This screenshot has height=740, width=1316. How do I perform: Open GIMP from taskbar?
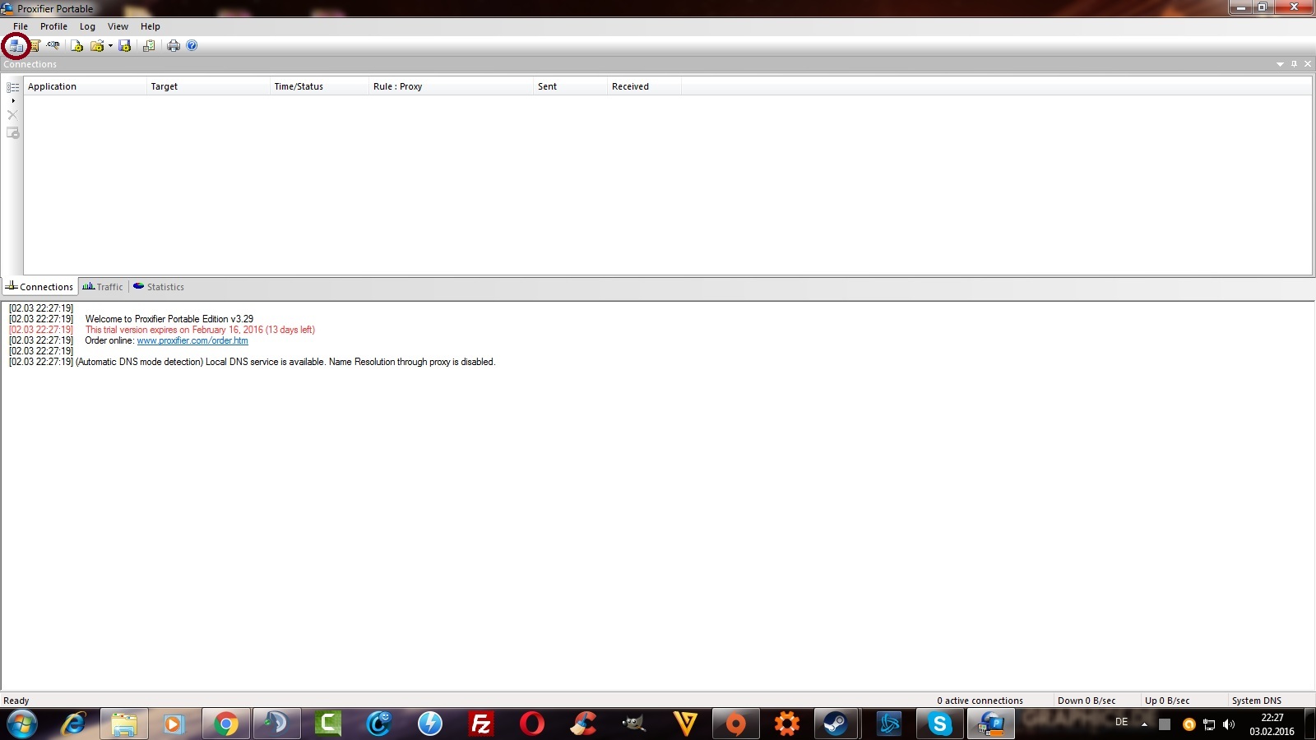click(633, 724)
